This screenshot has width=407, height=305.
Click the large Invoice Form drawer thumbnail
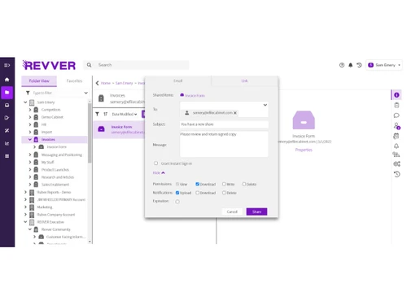(304, 120)
